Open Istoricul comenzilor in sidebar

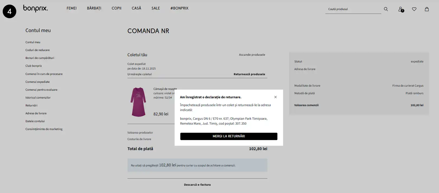coord(38,98)
